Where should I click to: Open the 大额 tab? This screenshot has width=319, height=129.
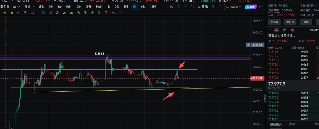point(292,124)
